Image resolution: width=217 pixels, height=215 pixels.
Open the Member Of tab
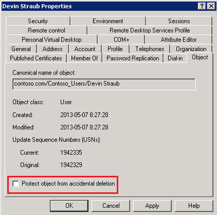[85, 58]
